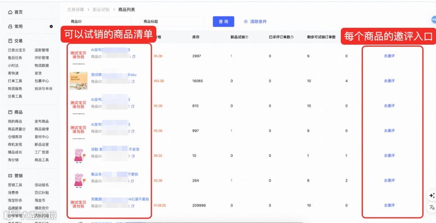Focus the 商品ID search field
Screen dimensions: 436x223
click(x=99, y=21)
